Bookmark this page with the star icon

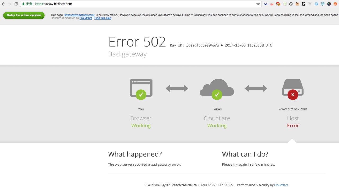click(x=258, y=4)
